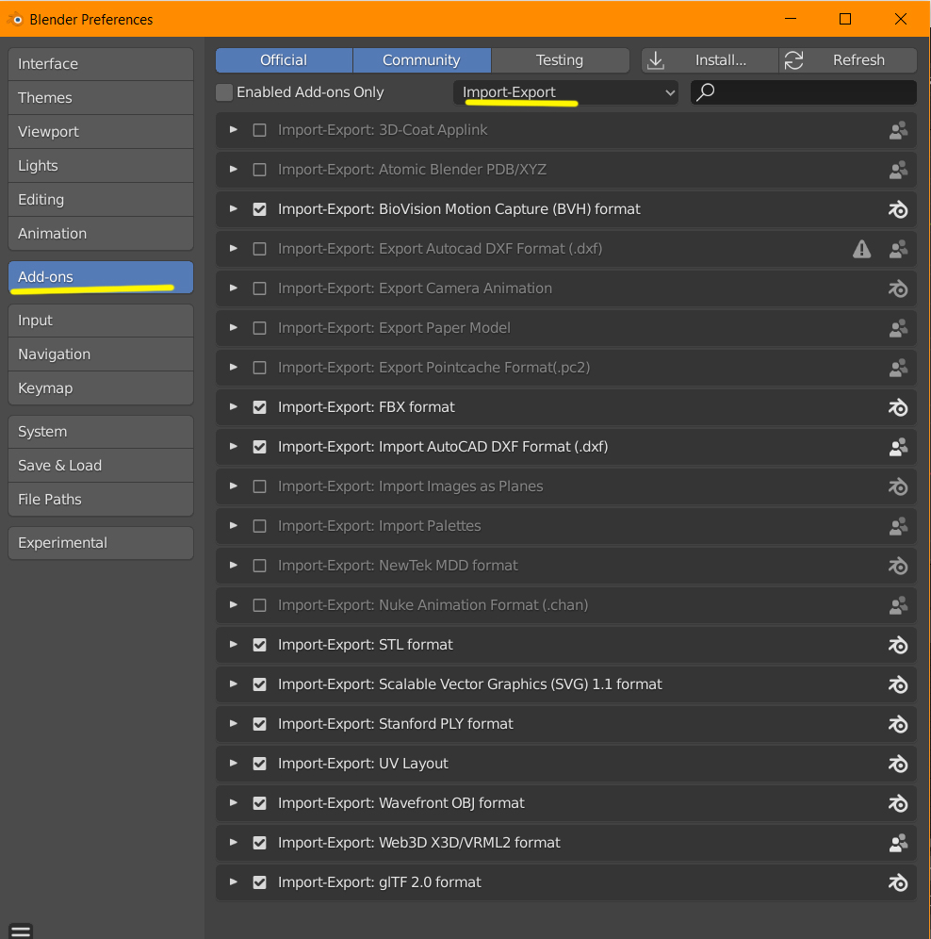Screen dimensions: 931x939
Task: Enable the Enabled Add-ons Only checkbox
Action: (224, 92)
